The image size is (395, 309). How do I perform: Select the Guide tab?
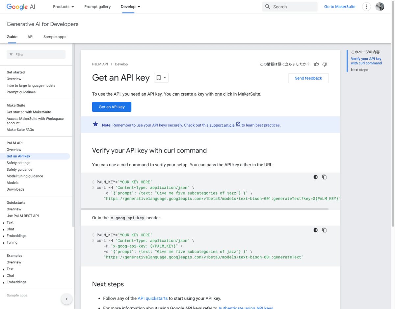12,37
